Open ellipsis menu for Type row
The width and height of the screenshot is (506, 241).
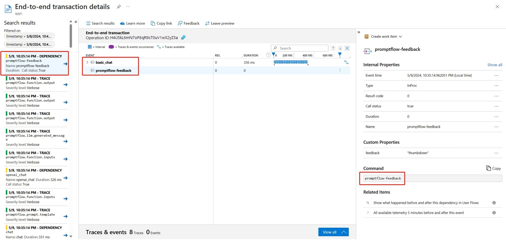496,86
